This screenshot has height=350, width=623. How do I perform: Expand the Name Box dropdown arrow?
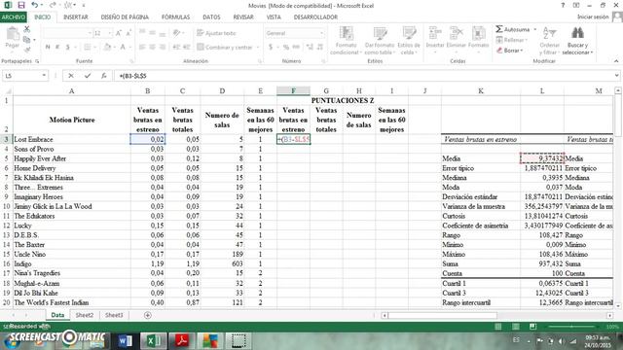coord(44,76)
